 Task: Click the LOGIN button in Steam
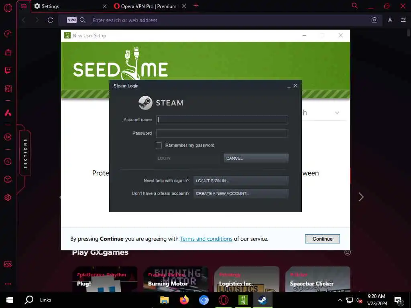point(187,158)
